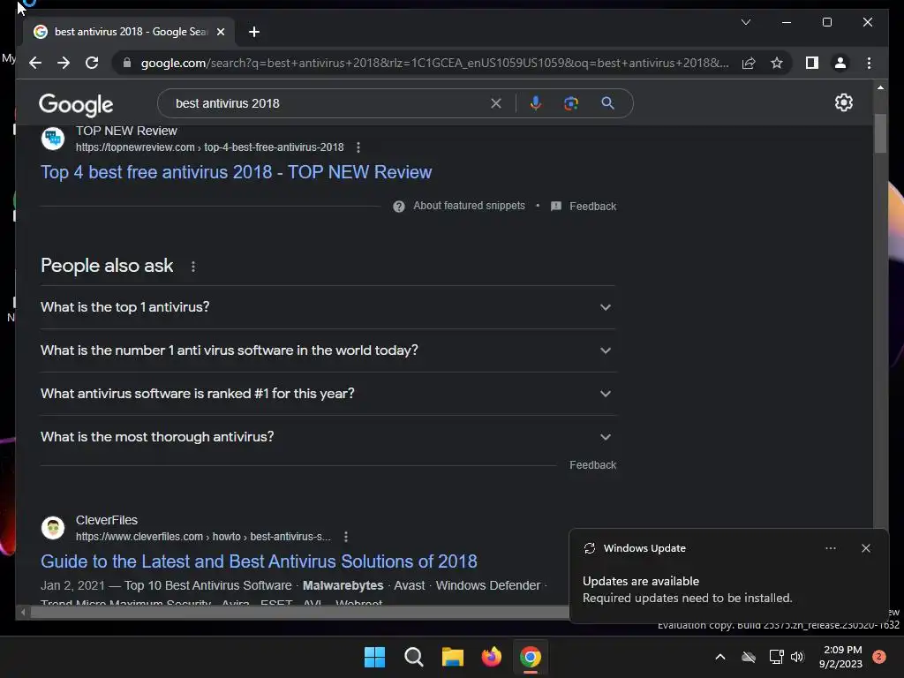Click the horizontal scrollbar at page bottom
The width and height of the screenshot is (904, 678).
pyautogui.click(x=300, y=613)
